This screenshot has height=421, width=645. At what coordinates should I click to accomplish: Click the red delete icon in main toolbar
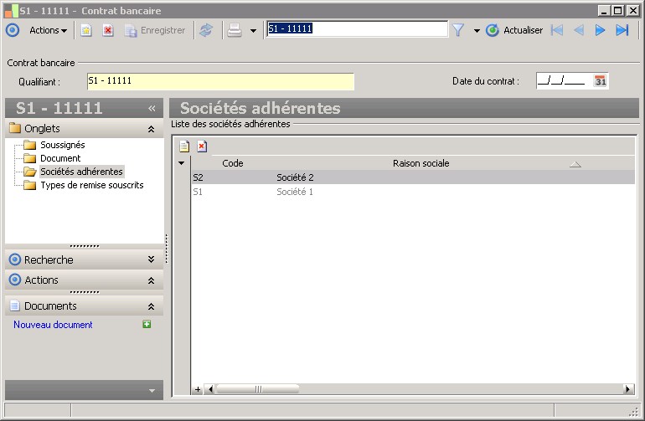click(107, 30)
